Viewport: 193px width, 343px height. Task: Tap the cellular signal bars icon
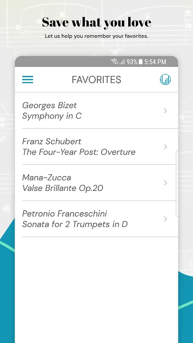pyautogui.click(x=122, y=62)
